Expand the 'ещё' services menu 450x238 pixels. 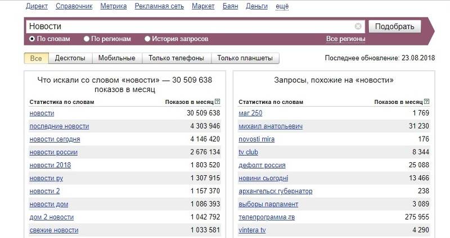(x=282, y=6)
